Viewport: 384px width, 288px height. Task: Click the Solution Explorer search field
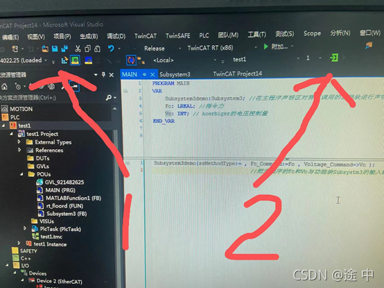52,98
